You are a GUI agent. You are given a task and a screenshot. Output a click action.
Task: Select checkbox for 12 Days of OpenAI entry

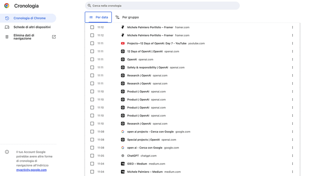pos(92,51)
